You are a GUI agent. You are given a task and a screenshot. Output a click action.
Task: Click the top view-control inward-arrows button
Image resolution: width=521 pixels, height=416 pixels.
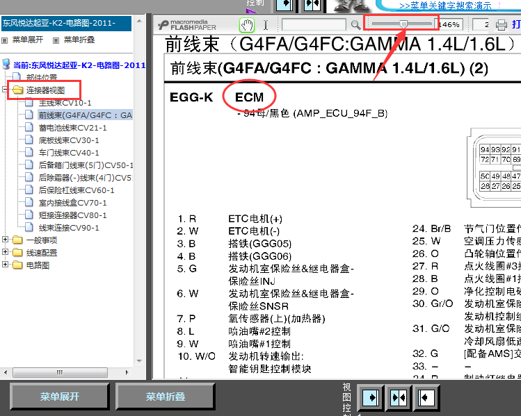click(x=312, y=5)
